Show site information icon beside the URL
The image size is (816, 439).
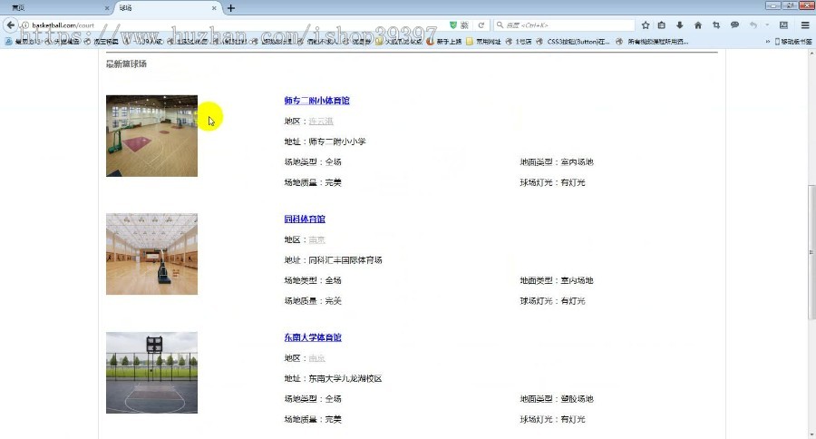pos(25,25)
